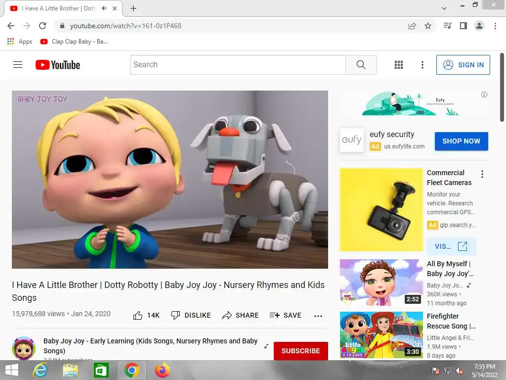Click the Chrome address bar URL
Viewport: 506px width, 380px height.
(x=126, y=26)
